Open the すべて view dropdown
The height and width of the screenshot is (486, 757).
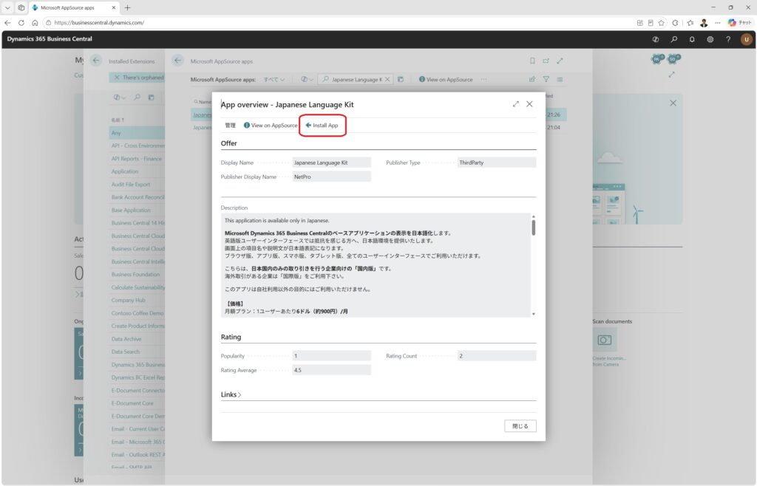[x=274, y=80]
